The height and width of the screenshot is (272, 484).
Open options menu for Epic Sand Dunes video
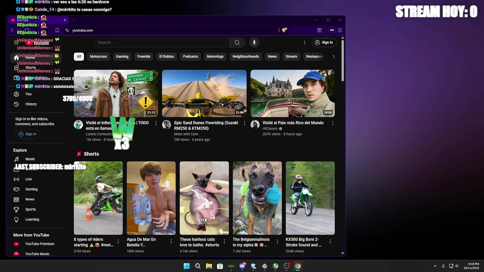(244, 123)
